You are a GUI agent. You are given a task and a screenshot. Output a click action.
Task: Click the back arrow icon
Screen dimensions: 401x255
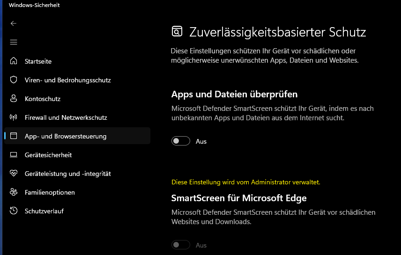(x=14, y=23)
